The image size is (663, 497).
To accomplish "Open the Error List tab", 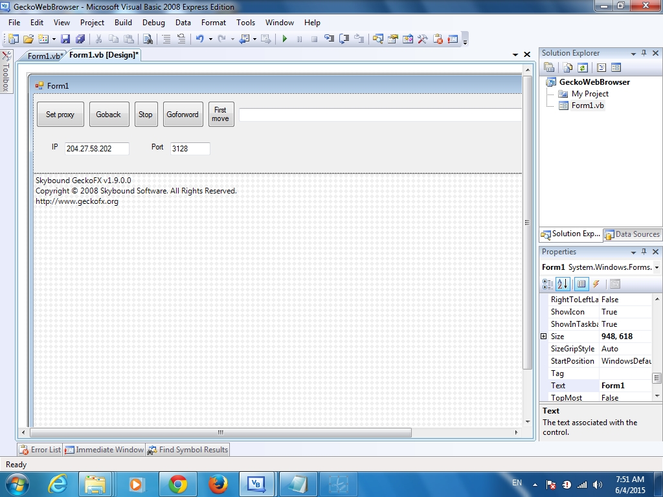I will pos(41,450).
